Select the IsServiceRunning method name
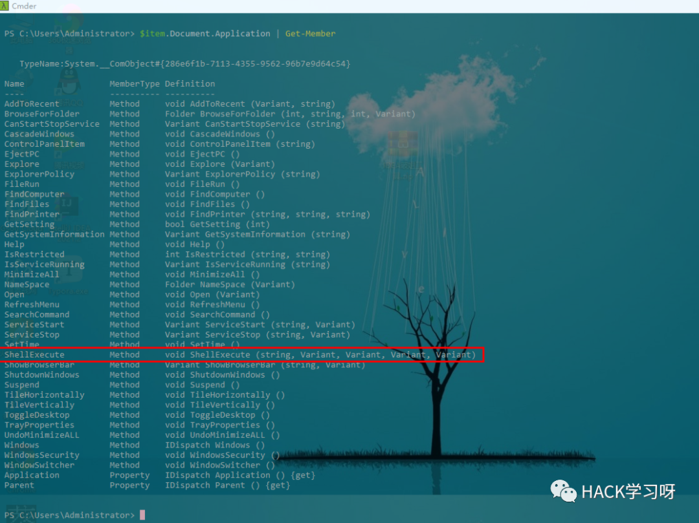Image resolution: width=699 pixels, height=523 pixels. (45, 264)
